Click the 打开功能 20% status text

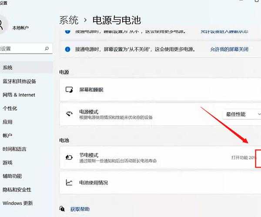tap(244, 158)
